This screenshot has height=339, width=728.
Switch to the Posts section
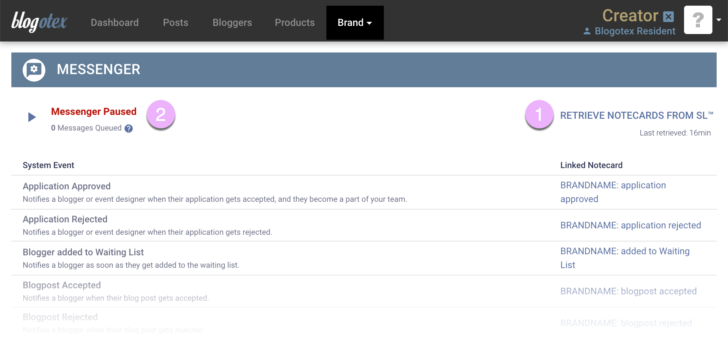click(x=175, y=22)
